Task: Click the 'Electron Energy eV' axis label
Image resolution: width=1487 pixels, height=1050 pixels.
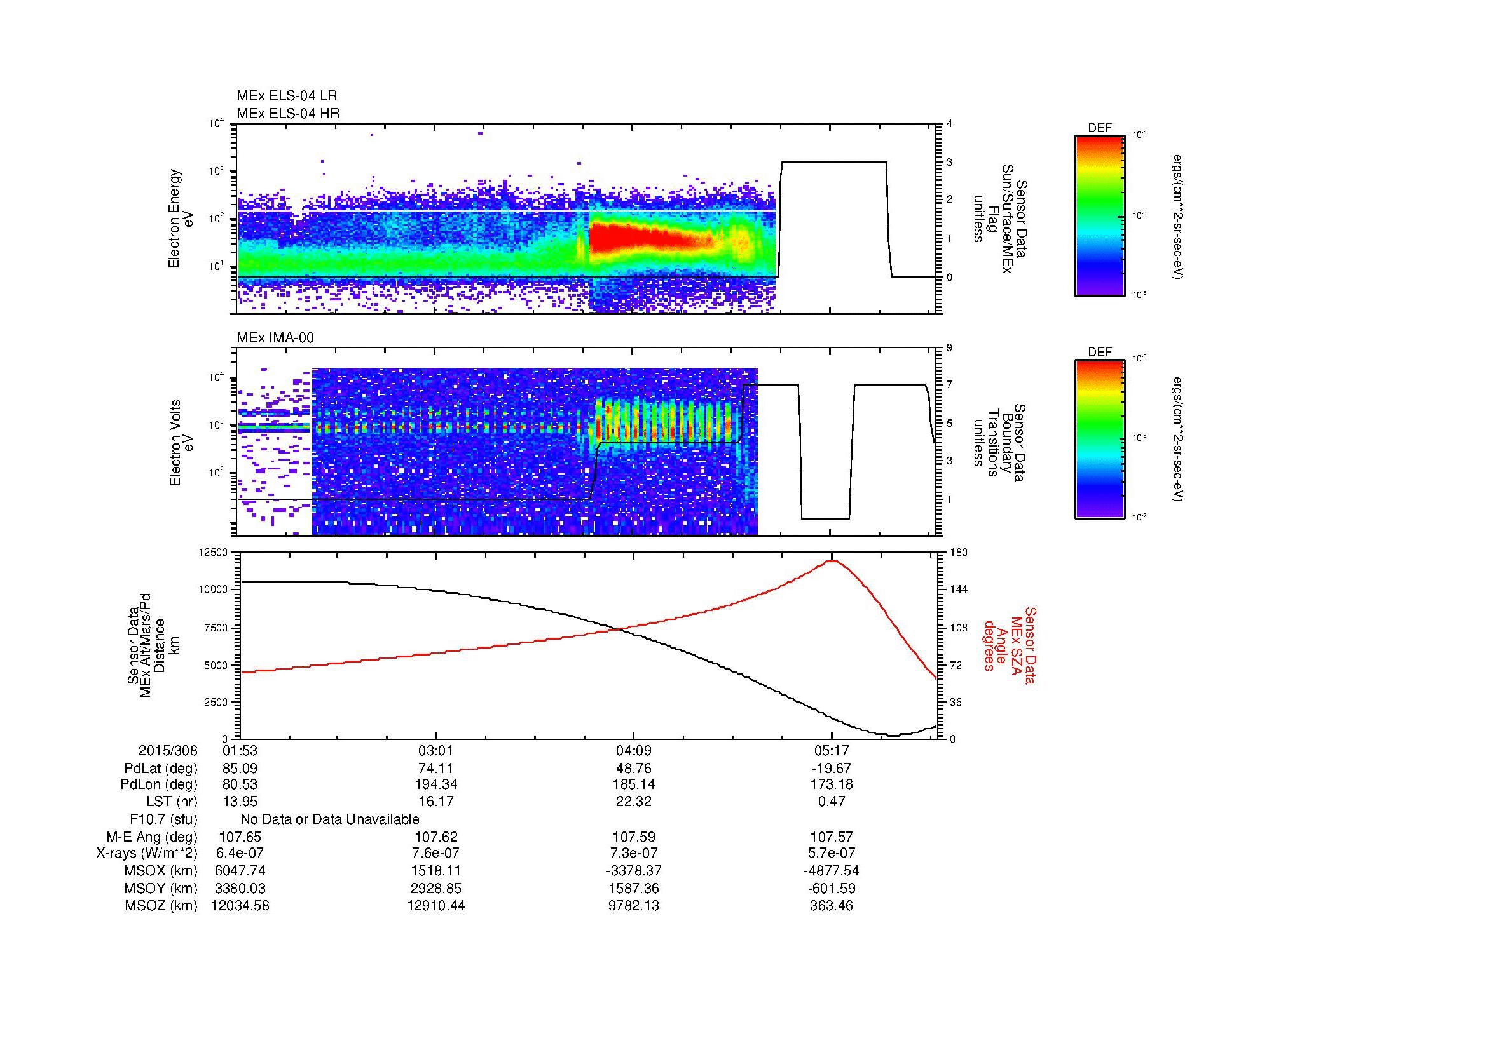Action: pos(181,219)
